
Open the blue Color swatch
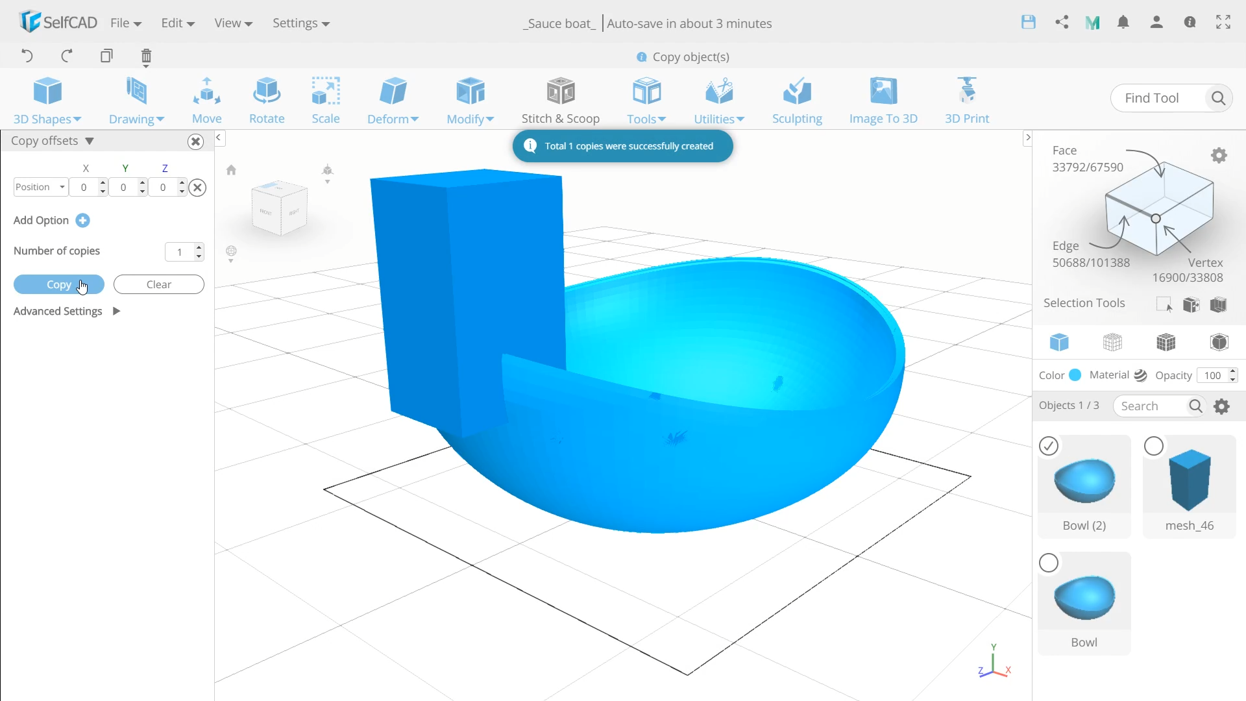1075,375
